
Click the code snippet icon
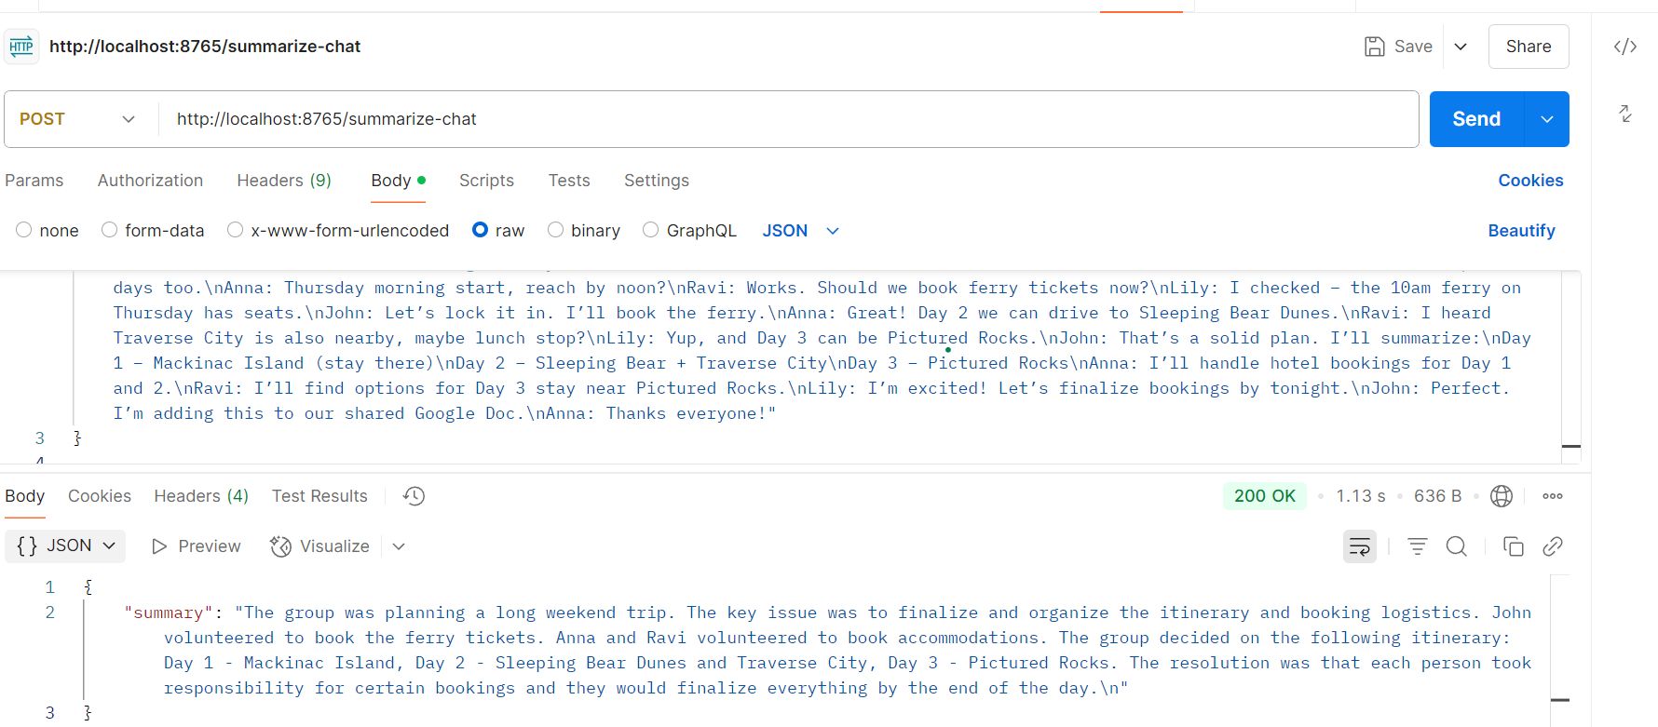click(1625, 47)
